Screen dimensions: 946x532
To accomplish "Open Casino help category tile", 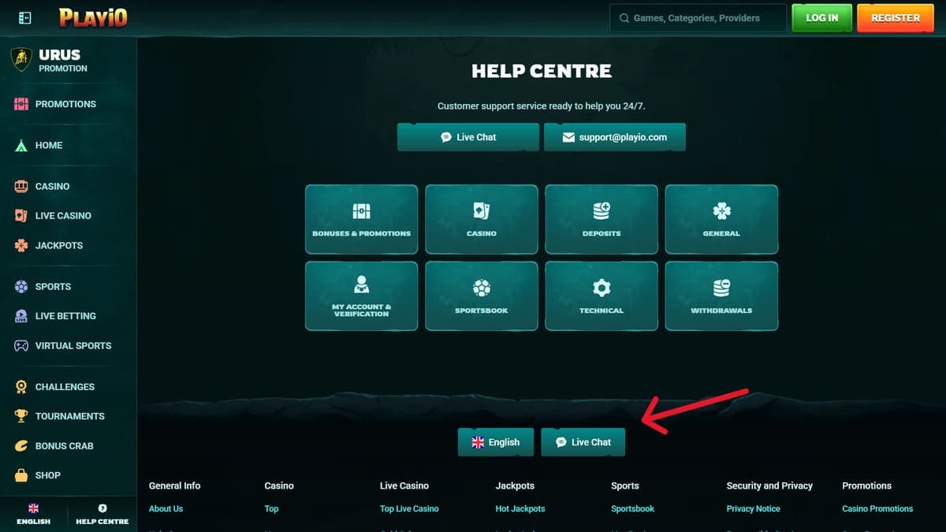I will [482, 219].
